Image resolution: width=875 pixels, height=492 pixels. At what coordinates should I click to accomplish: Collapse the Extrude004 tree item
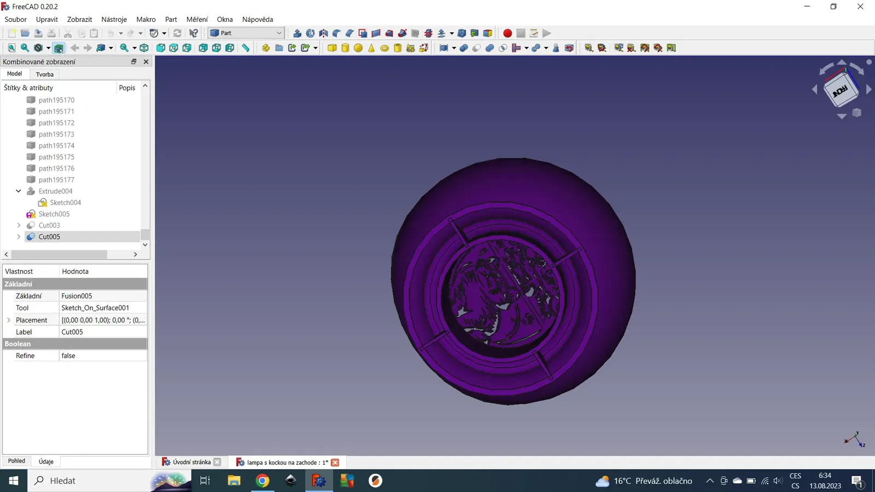(x=19, y=191)
